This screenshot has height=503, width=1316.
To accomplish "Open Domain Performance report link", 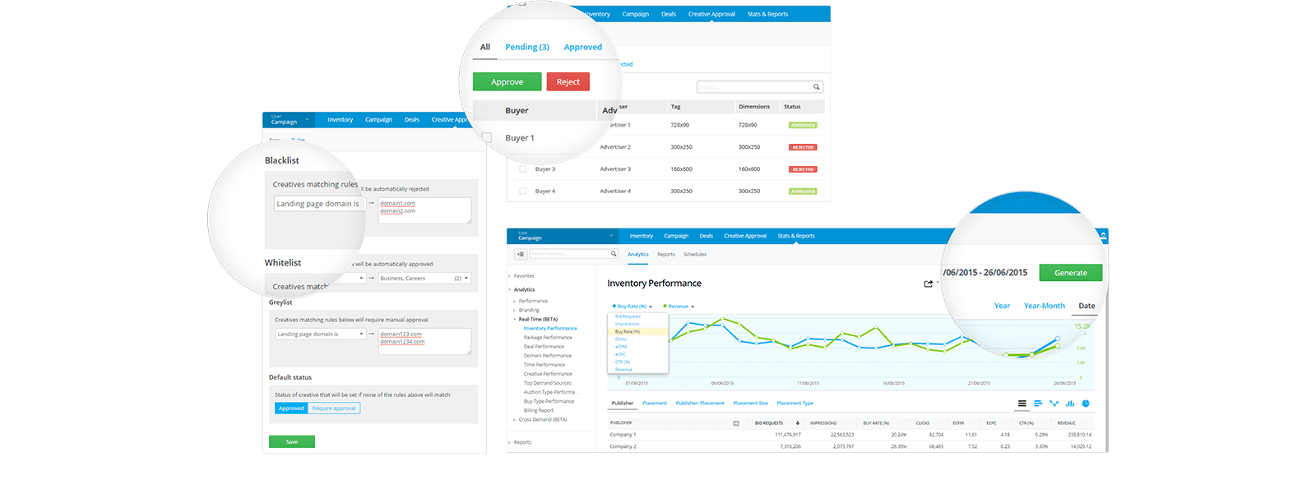I will [548, 356].
